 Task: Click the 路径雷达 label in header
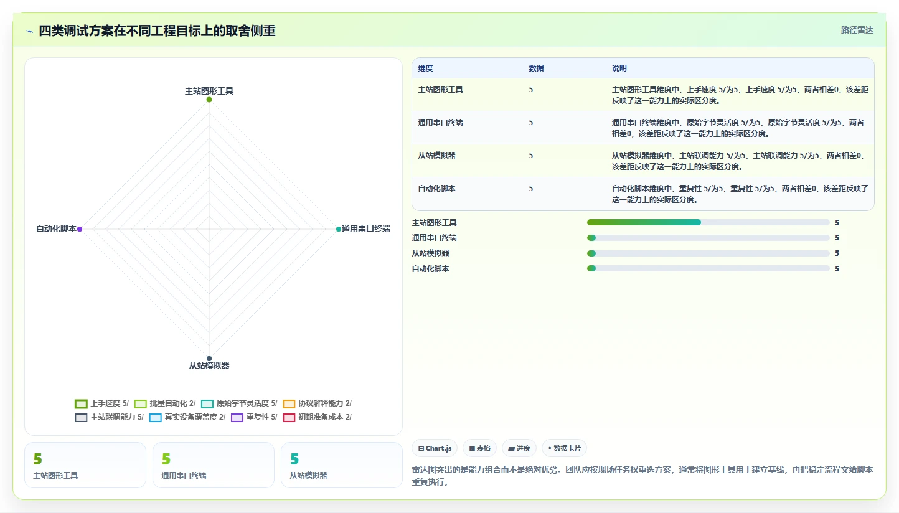click(x=857, y=30)
